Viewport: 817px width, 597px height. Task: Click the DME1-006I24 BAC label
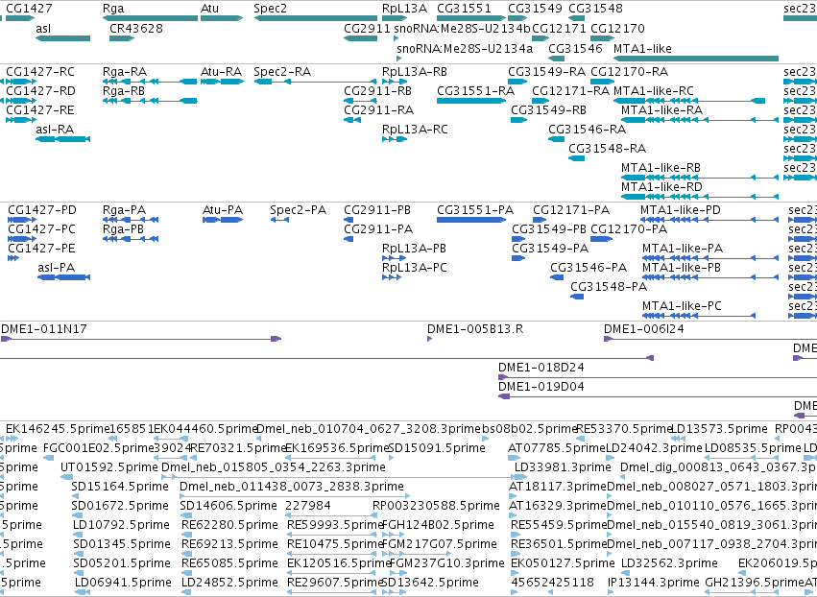click(x=644, y=328)
